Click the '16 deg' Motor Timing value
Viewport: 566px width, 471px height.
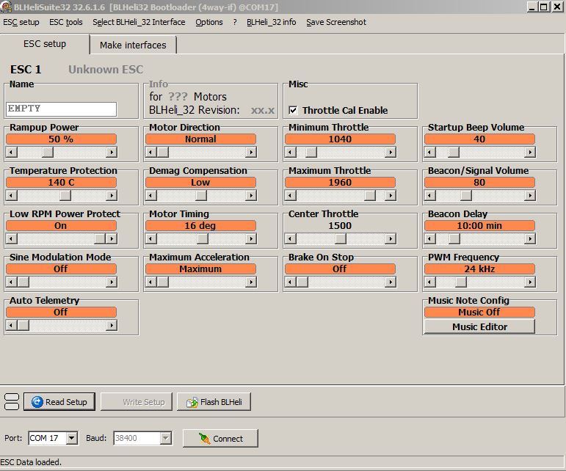(x=200, y=226)
